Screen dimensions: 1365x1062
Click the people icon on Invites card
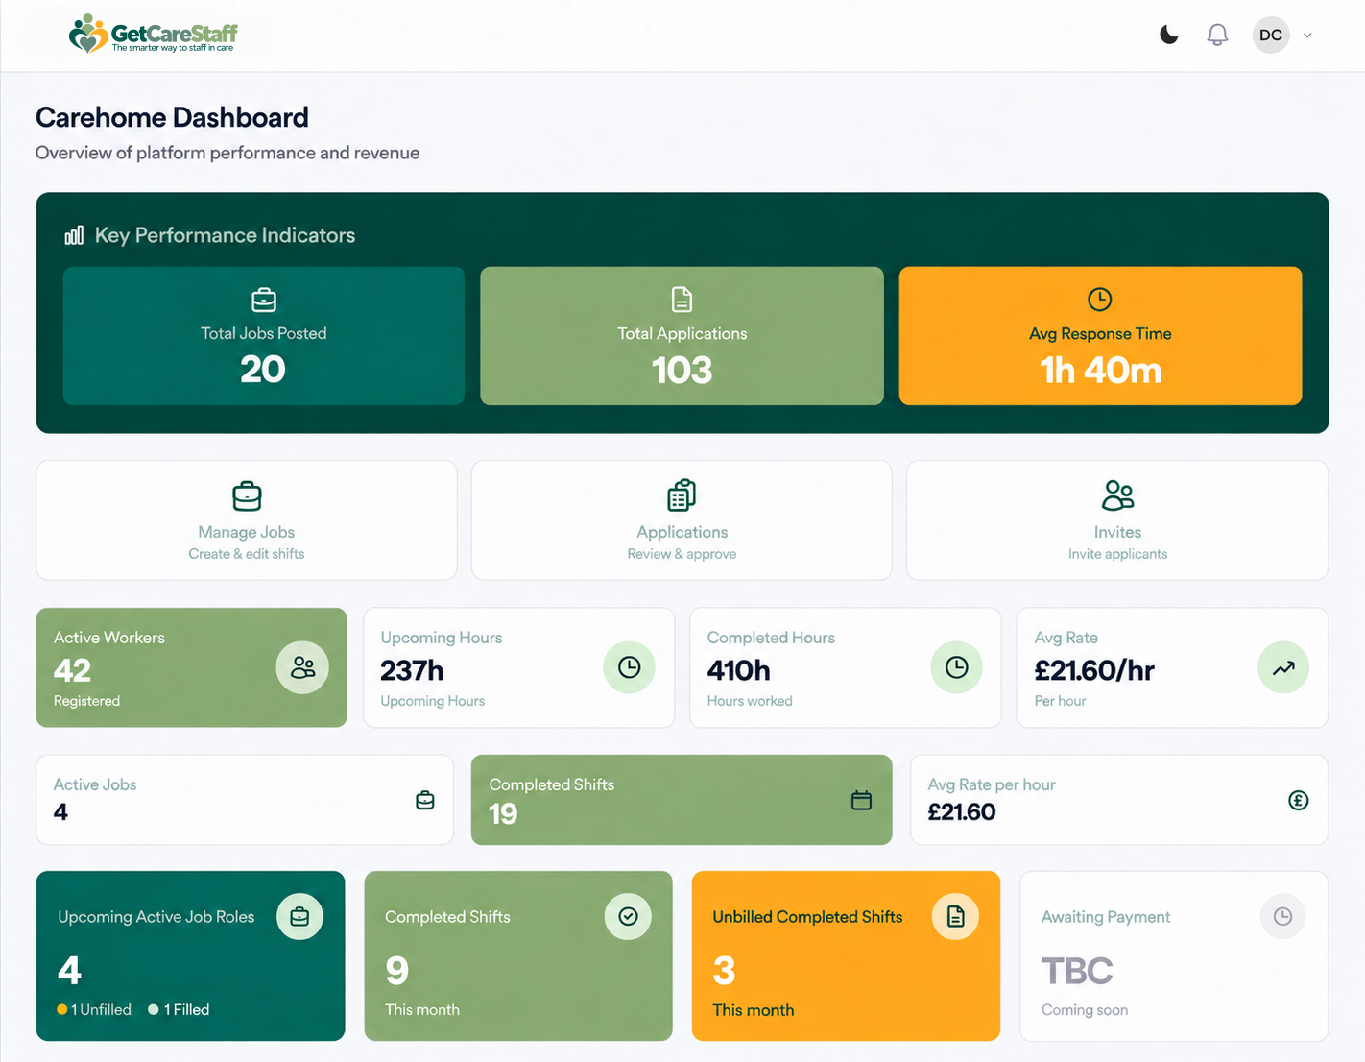point(1118,495)
